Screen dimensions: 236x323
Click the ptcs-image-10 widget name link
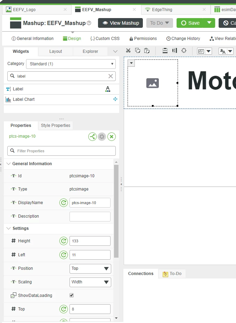click(22, 136)
